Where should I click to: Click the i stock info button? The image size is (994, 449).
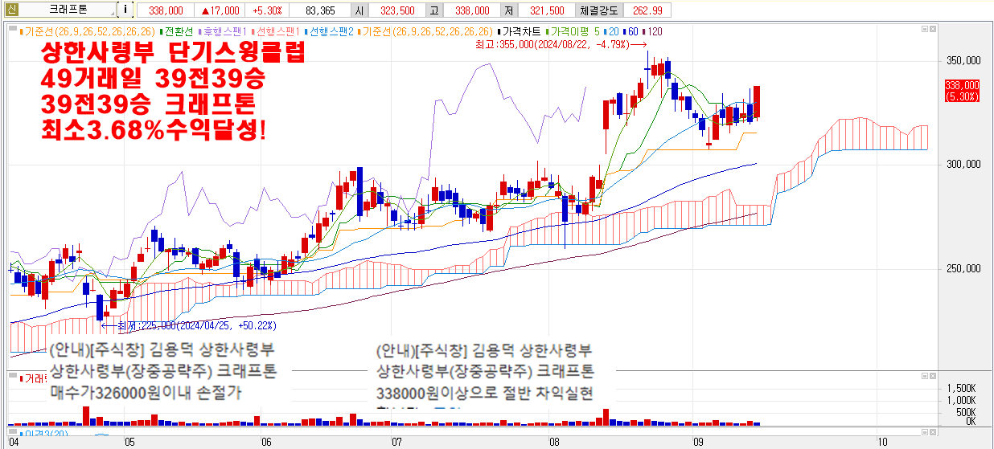tap(125, 10)
